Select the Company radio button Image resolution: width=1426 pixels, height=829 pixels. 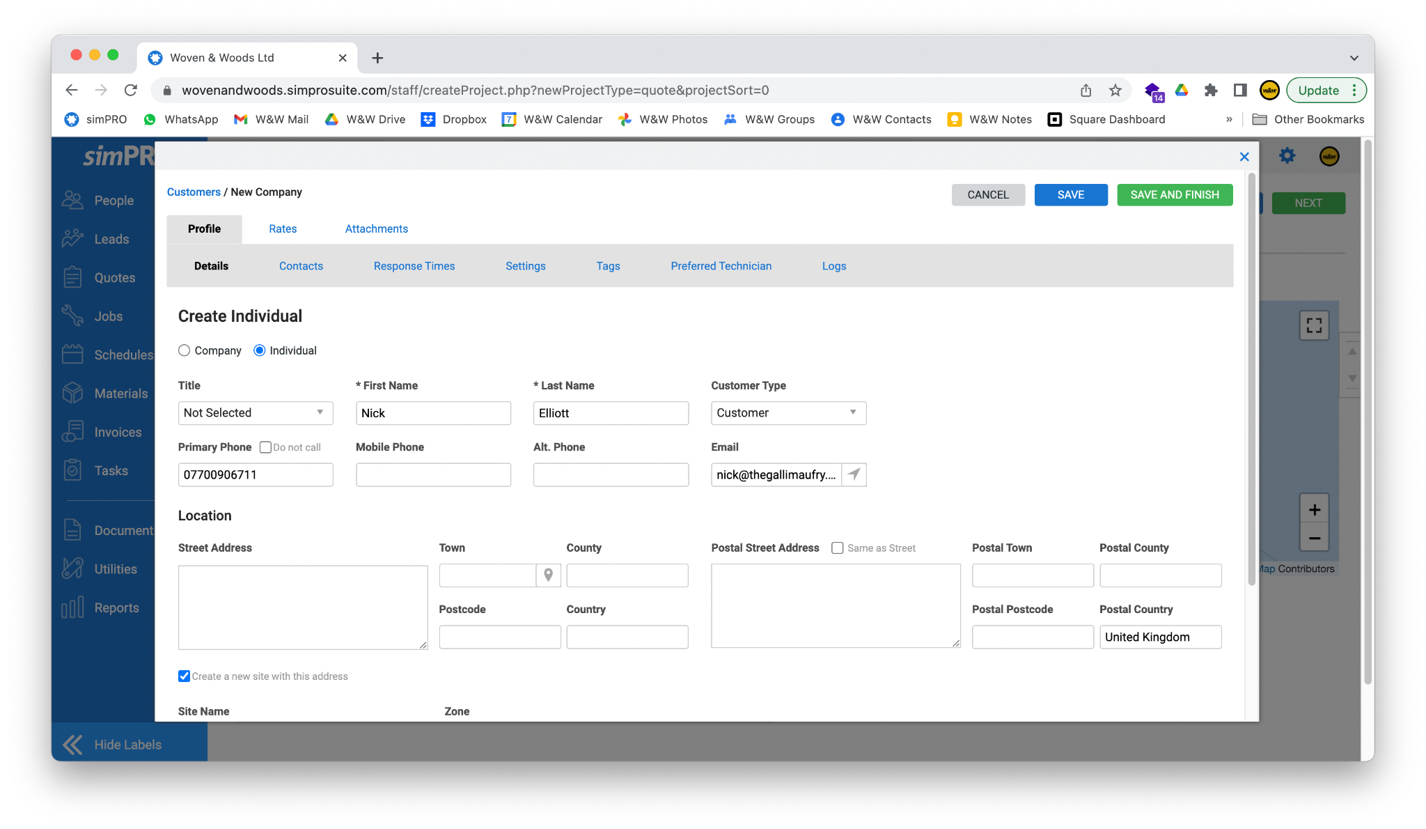point(185,350)
